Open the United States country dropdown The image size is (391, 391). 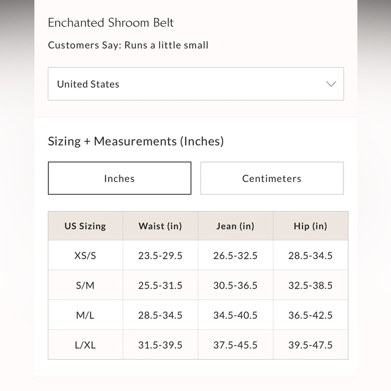[195, 84]
